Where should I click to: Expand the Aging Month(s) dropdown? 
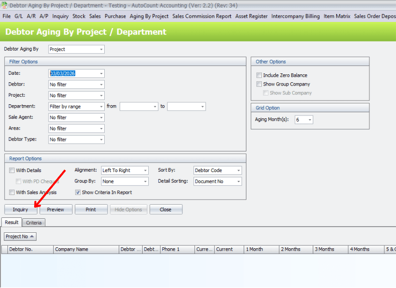click(310, 120)
